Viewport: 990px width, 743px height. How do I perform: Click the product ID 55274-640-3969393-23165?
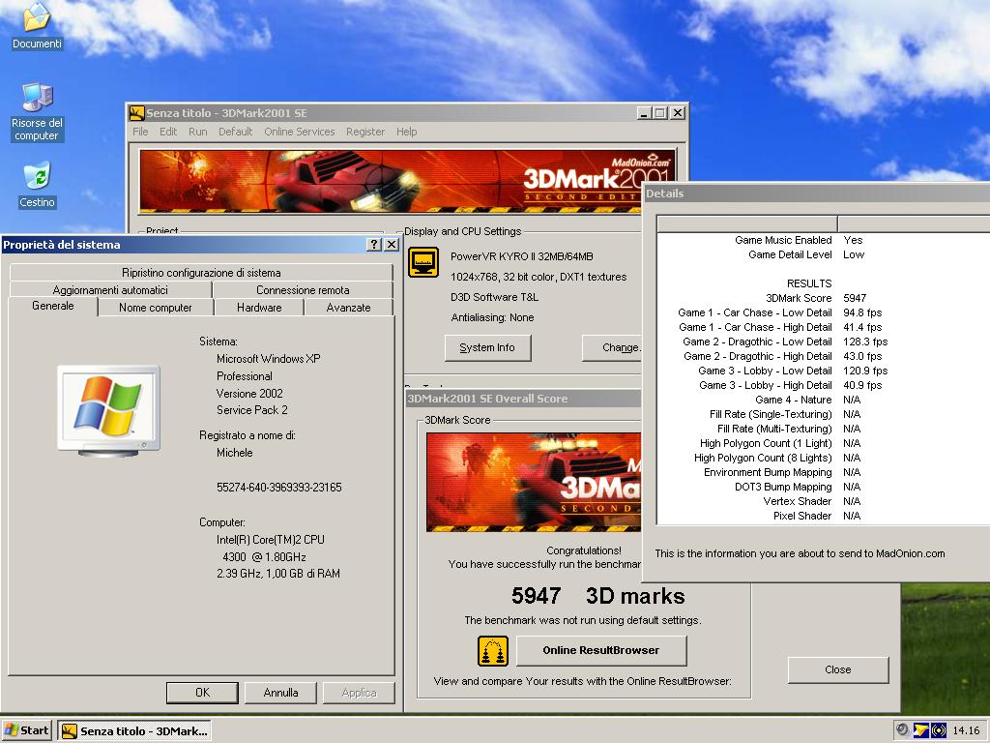tap(279, 488)
